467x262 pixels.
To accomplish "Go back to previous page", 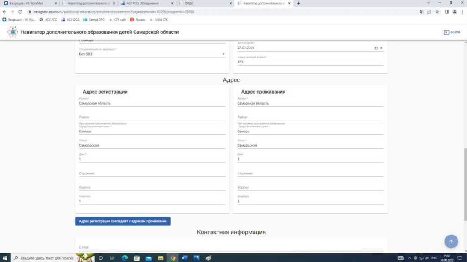I will point(5,11).
